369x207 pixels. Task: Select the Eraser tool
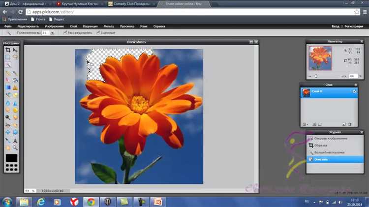click(8, 80)
